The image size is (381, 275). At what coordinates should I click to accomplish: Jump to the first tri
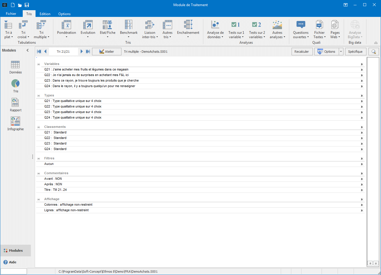[39, 52]
